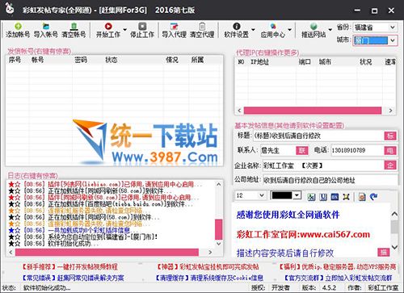Open the black text color picker

point(286,195)
